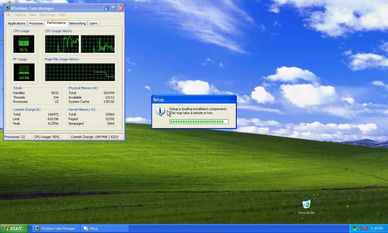Click the Setup loading progress bar
The image size is (388, 233).
(x=199, y=122)
